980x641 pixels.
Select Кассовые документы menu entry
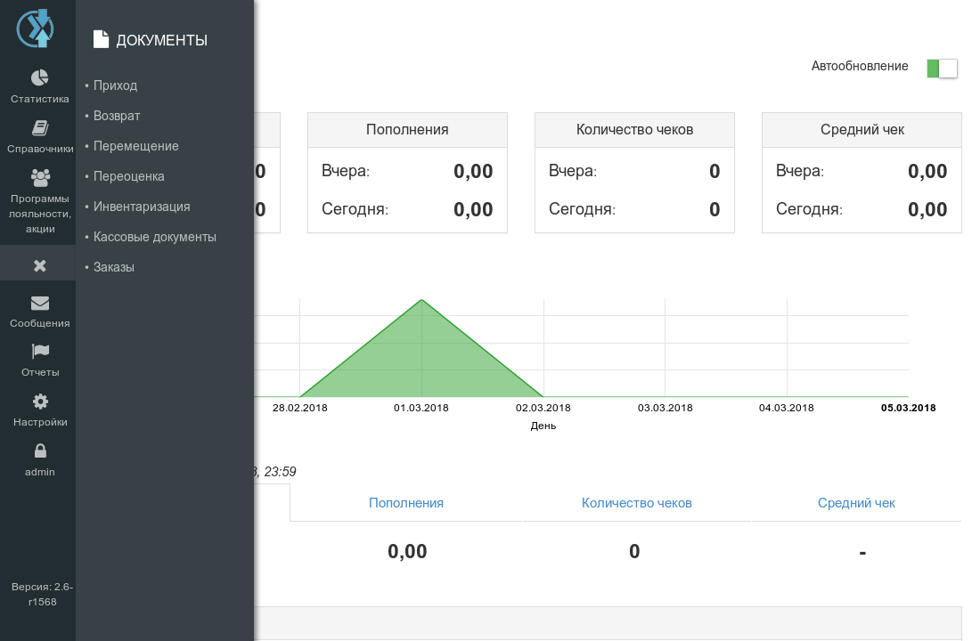click(x=154, y=237)
